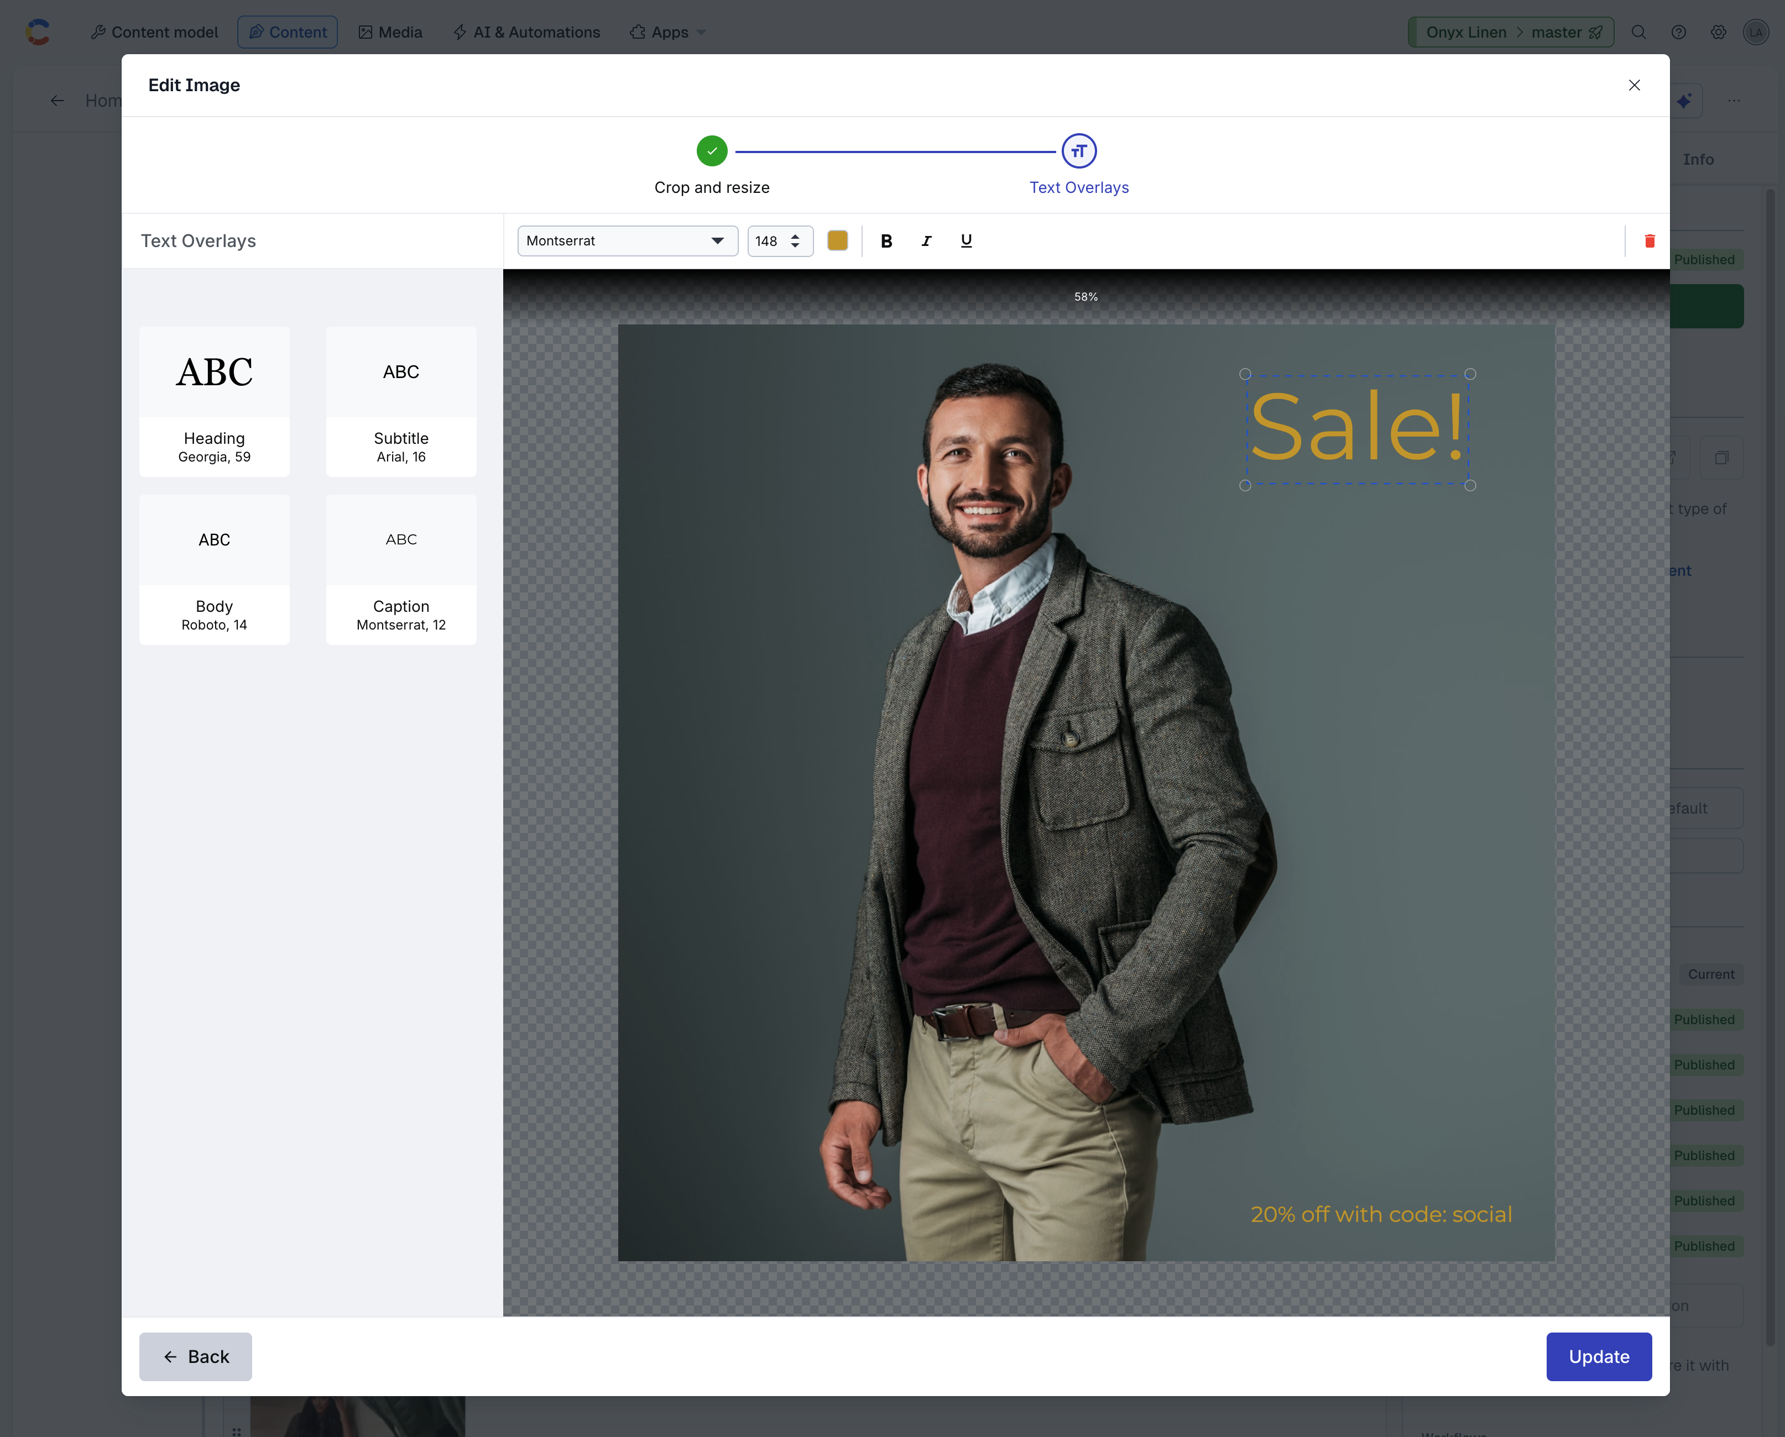1785x1437 pixels.
Task: Expand the Apps dropdown menu
Action: coord(667,32)
